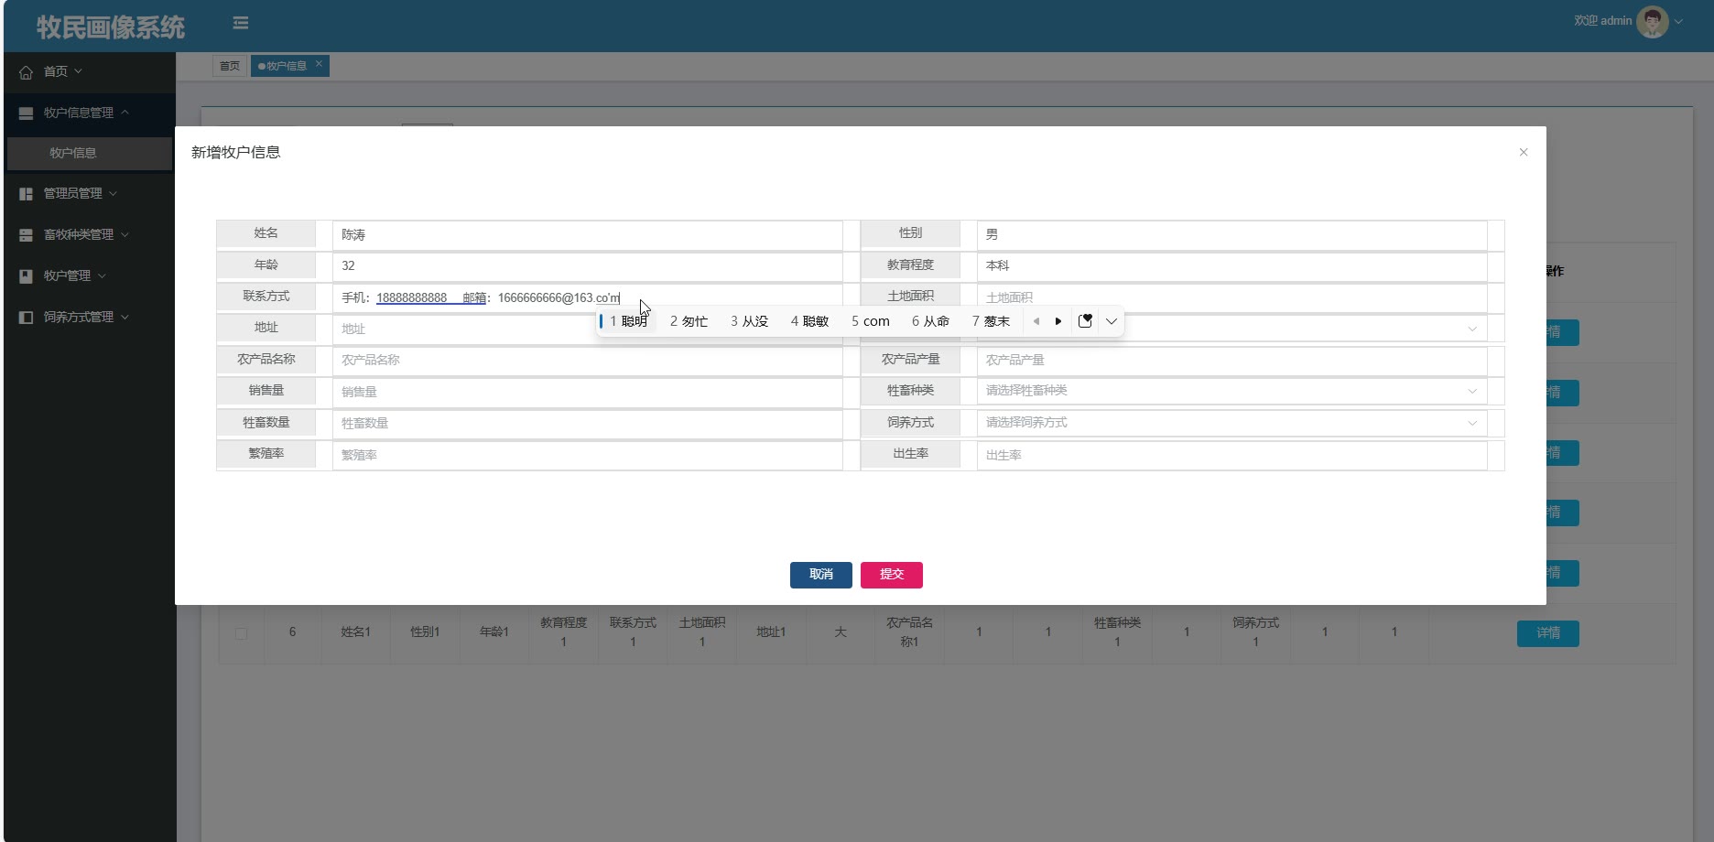Click the 出生率 input field
Image resolution: width=1714 pixels, height=842 pixels.
1231,455
